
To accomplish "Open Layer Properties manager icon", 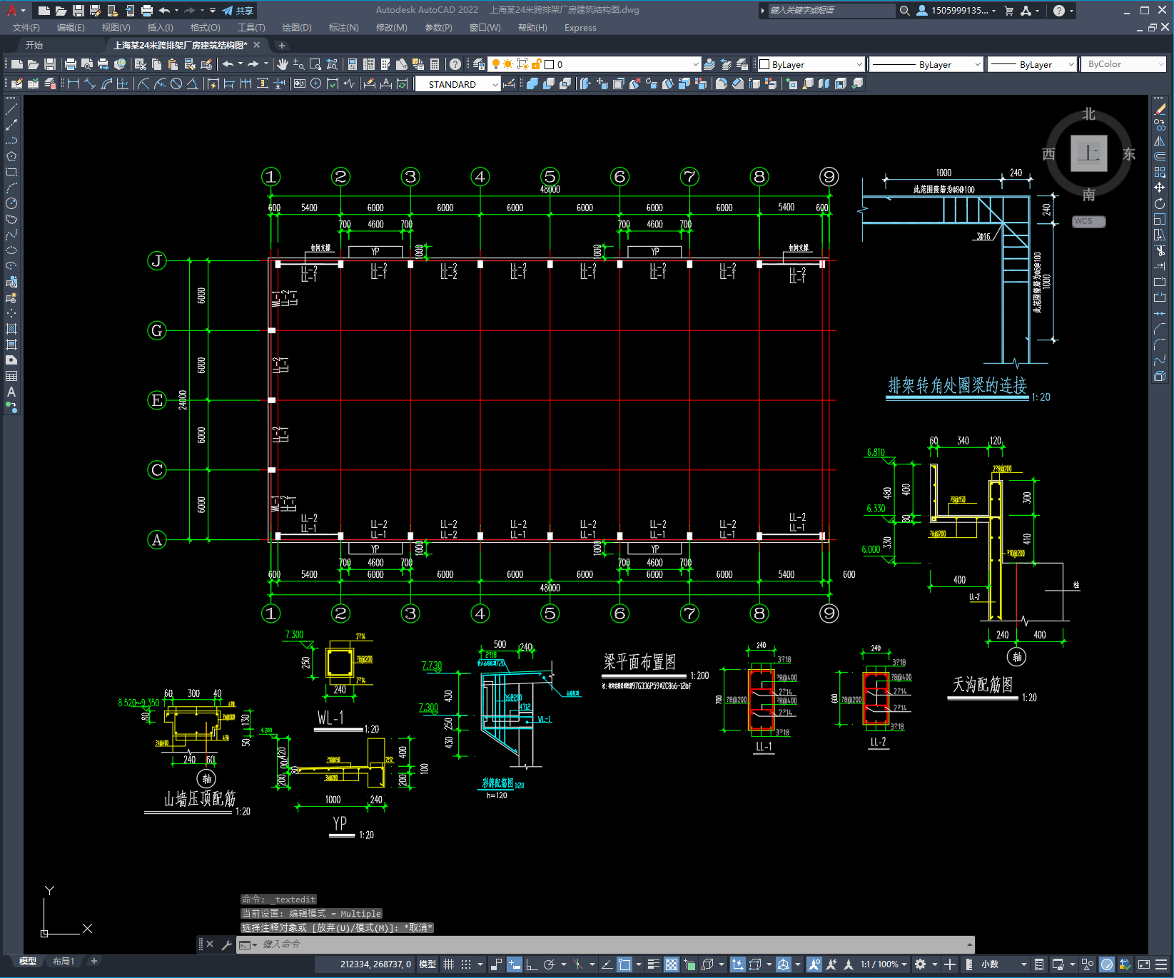I will click(x=479, y=64).
